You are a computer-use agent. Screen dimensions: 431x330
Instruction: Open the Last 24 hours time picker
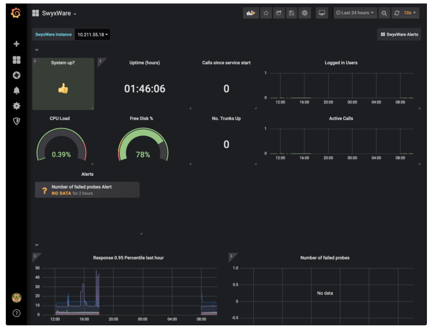[355, 13]
